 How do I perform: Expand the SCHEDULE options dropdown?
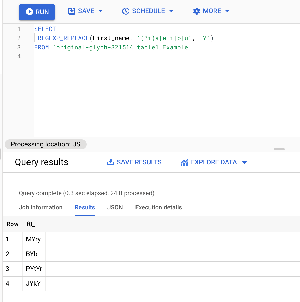point(172,11)
